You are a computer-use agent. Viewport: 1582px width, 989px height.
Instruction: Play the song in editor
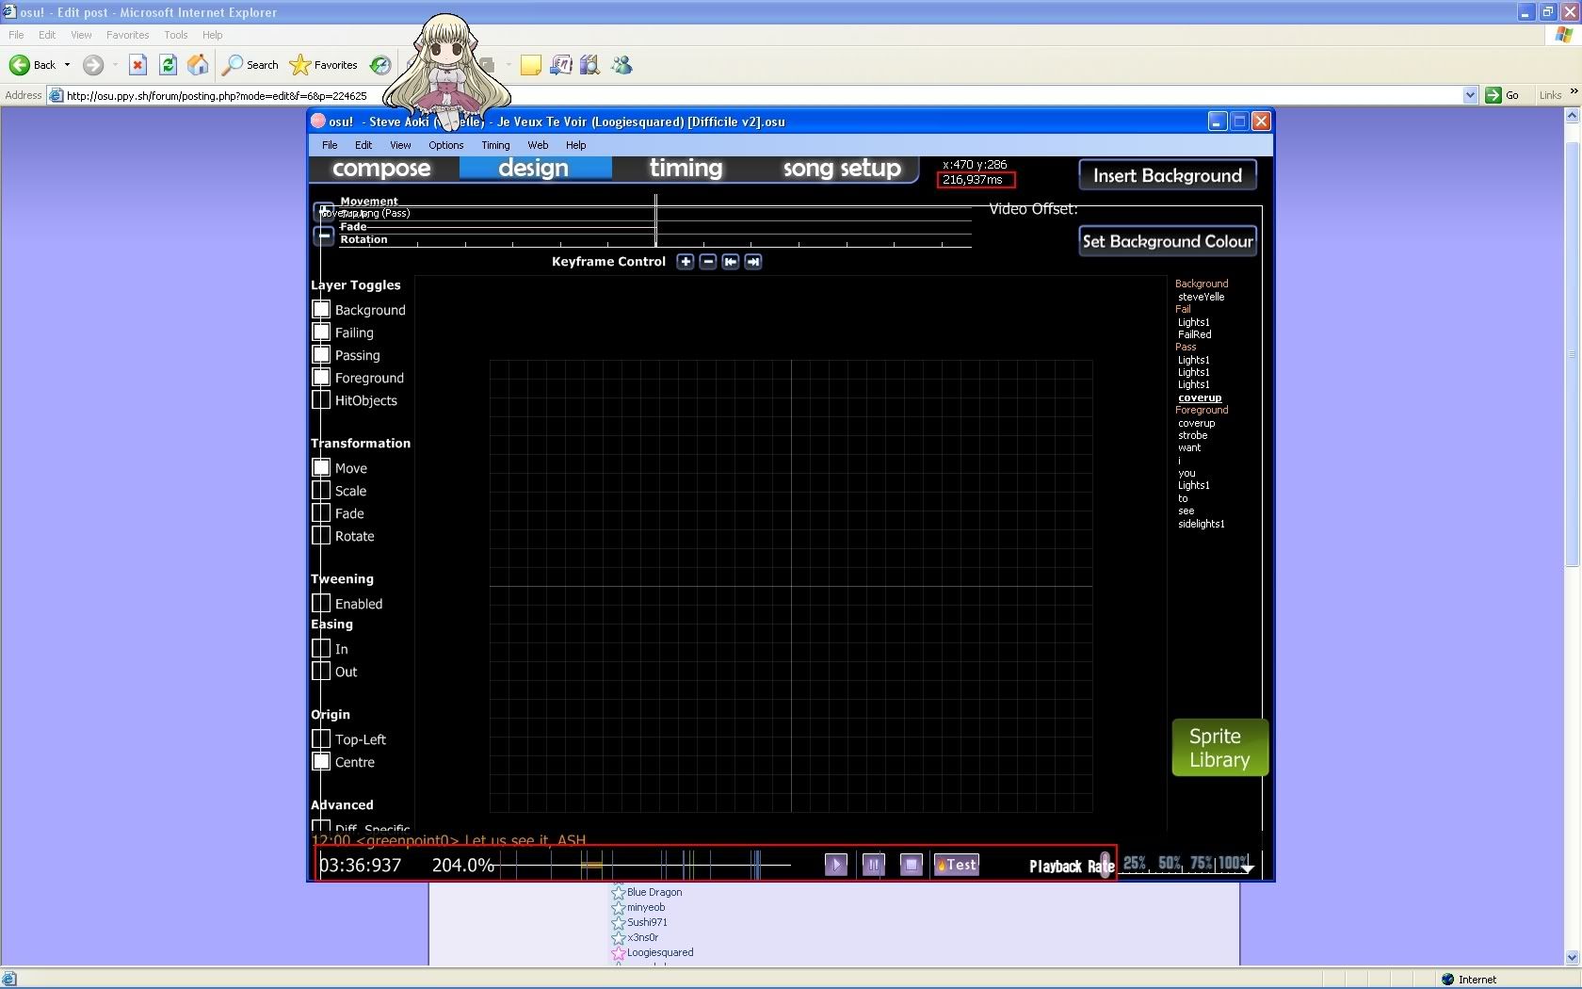pos(836,865)
